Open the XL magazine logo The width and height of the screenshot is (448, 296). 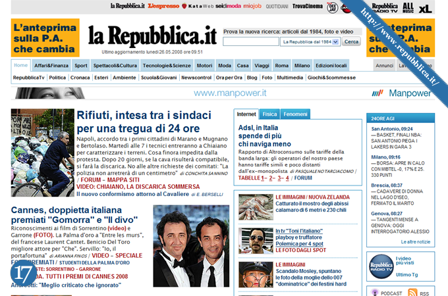[425, 9]
